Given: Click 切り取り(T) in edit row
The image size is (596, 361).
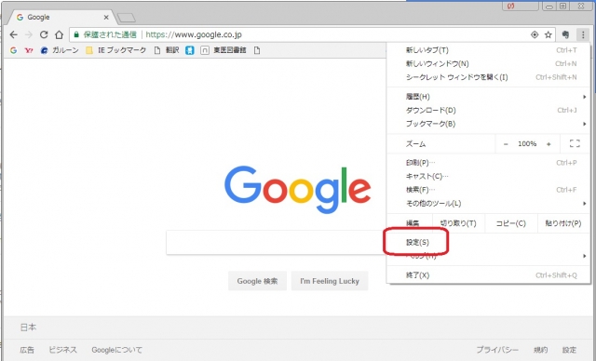Looking at the screenshot, I should coord(458,223).
